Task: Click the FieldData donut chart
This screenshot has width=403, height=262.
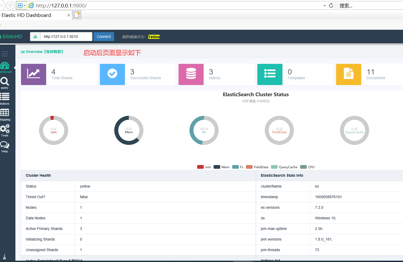Action: coord(279,130)
